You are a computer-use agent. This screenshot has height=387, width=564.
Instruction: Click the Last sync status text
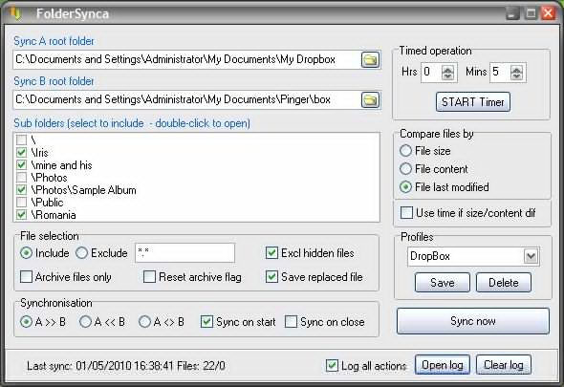click(x=126, y=366)
